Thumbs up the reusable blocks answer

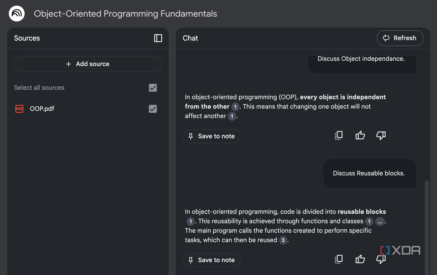360,259
